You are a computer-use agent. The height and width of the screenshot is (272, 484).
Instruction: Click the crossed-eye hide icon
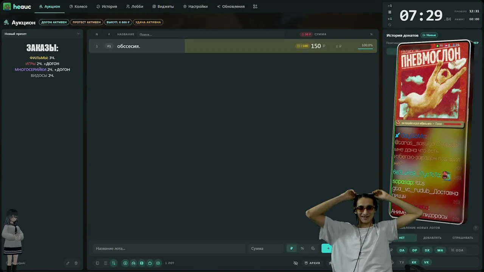point(296,263)
